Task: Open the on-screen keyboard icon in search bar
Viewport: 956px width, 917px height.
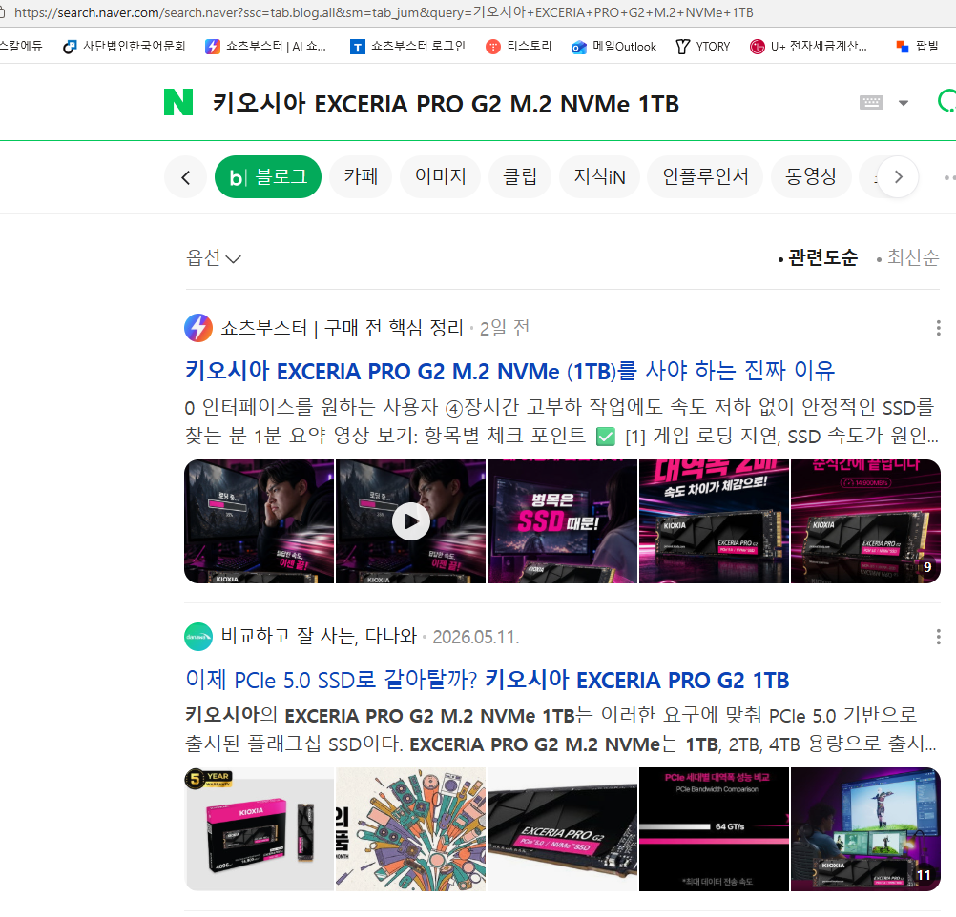Action: click(x=871, y=102)
